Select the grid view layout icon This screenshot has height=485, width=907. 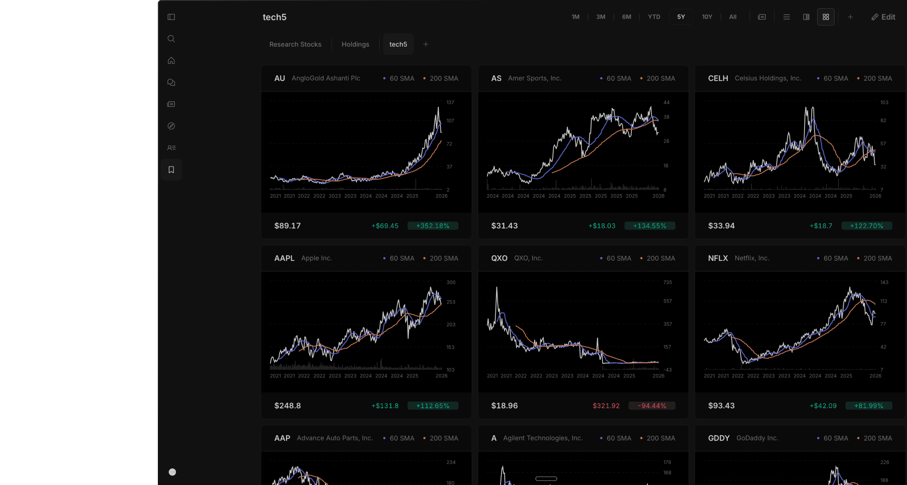pyautogui.click(x=825, y=17)
